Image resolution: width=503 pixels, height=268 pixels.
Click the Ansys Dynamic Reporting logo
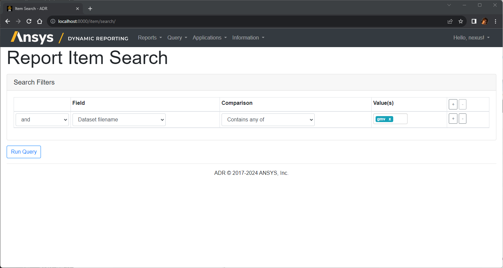[70, 38]
